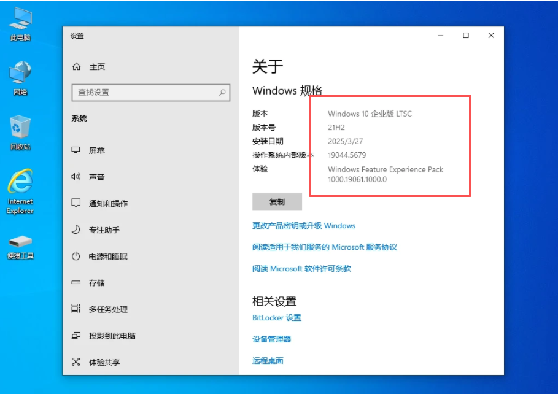Open the BitLocker 设置 link
Screen dimensions: 558x394
[276, 317]
